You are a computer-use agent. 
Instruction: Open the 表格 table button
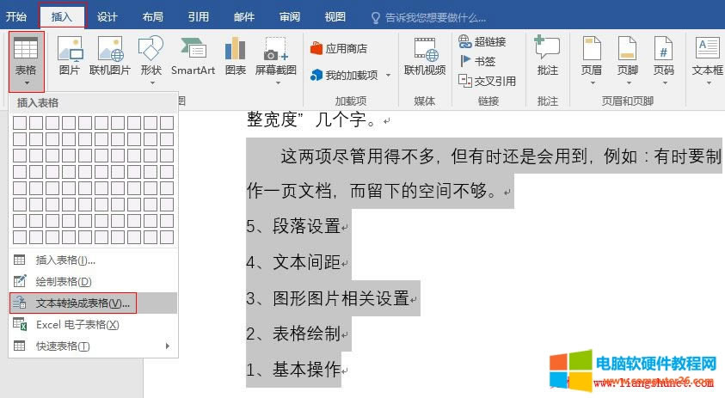(x=26, y=60)
